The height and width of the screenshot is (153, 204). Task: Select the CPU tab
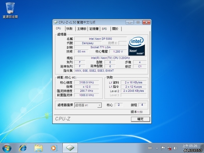tap(58, 28)
